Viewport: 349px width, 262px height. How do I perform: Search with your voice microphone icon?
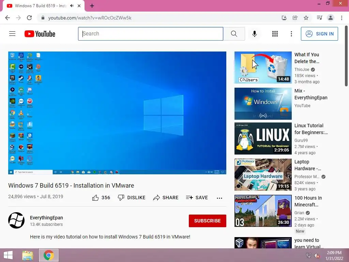254,34
